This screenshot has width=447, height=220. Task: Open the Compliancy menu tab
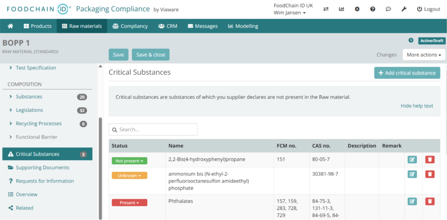coord(130,26)
